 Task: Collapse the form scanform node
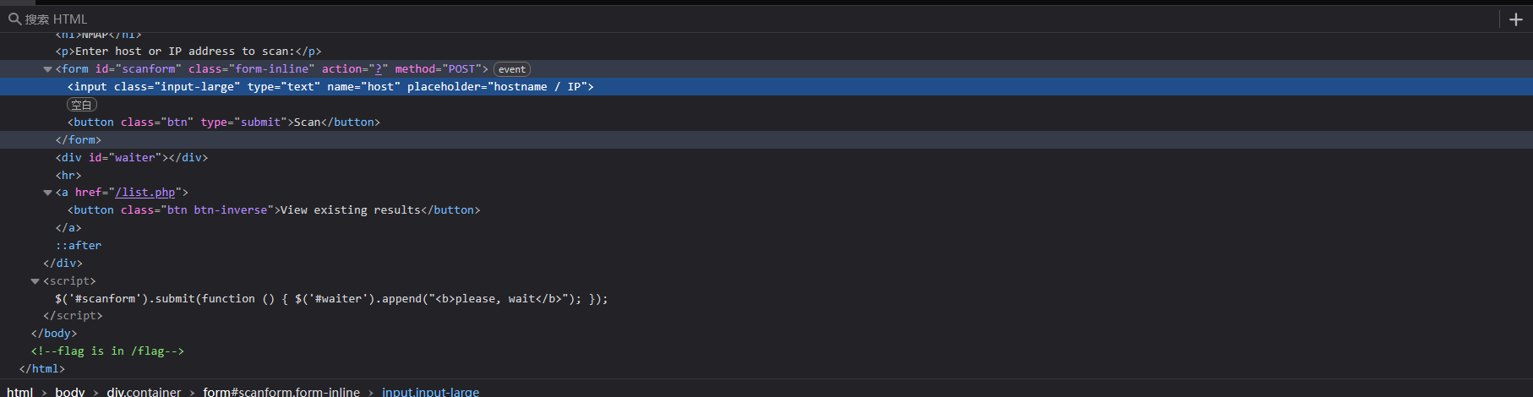coord(47,69)
